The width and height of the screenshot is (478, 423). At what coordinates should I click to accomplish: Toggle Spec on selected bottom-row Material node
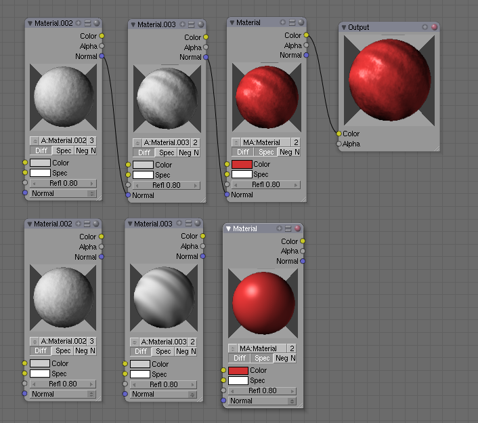(x=262, y=359)
